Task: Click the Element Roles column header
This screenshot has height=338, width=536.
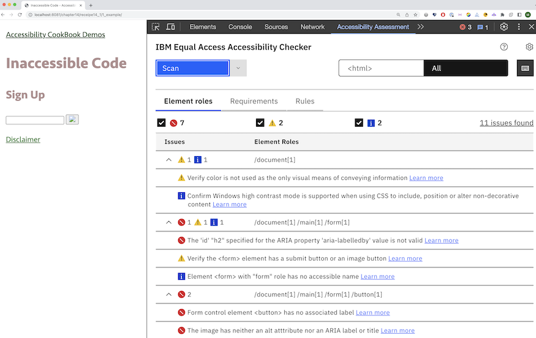Action: coord(276,141)
